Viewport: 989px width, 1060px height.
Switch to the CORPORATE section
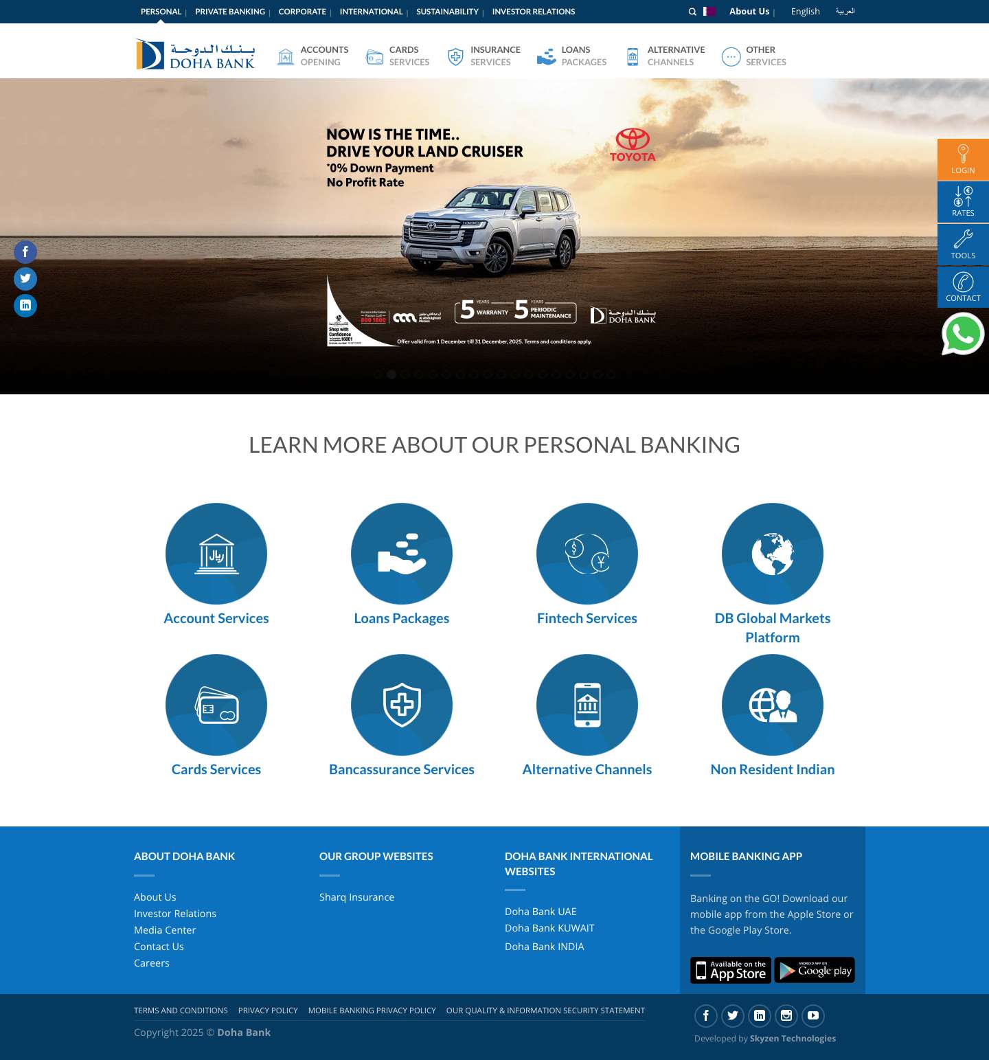[x=302, y=11]
